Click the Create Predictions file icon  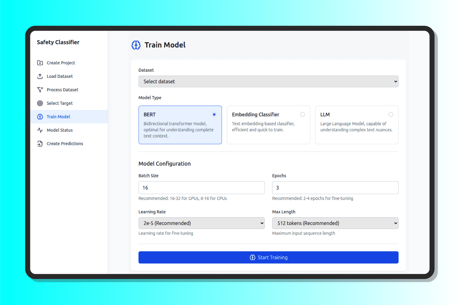click(x=40, y=144)
